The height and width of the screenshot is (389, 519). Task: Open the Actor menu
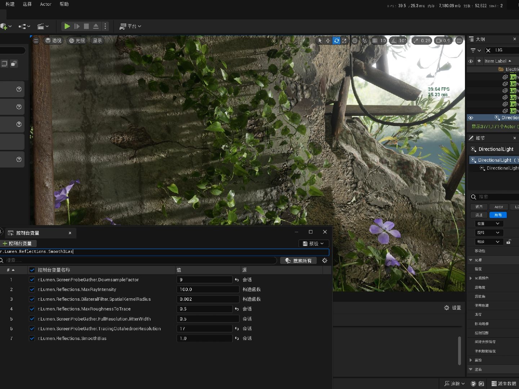(45, 4)
